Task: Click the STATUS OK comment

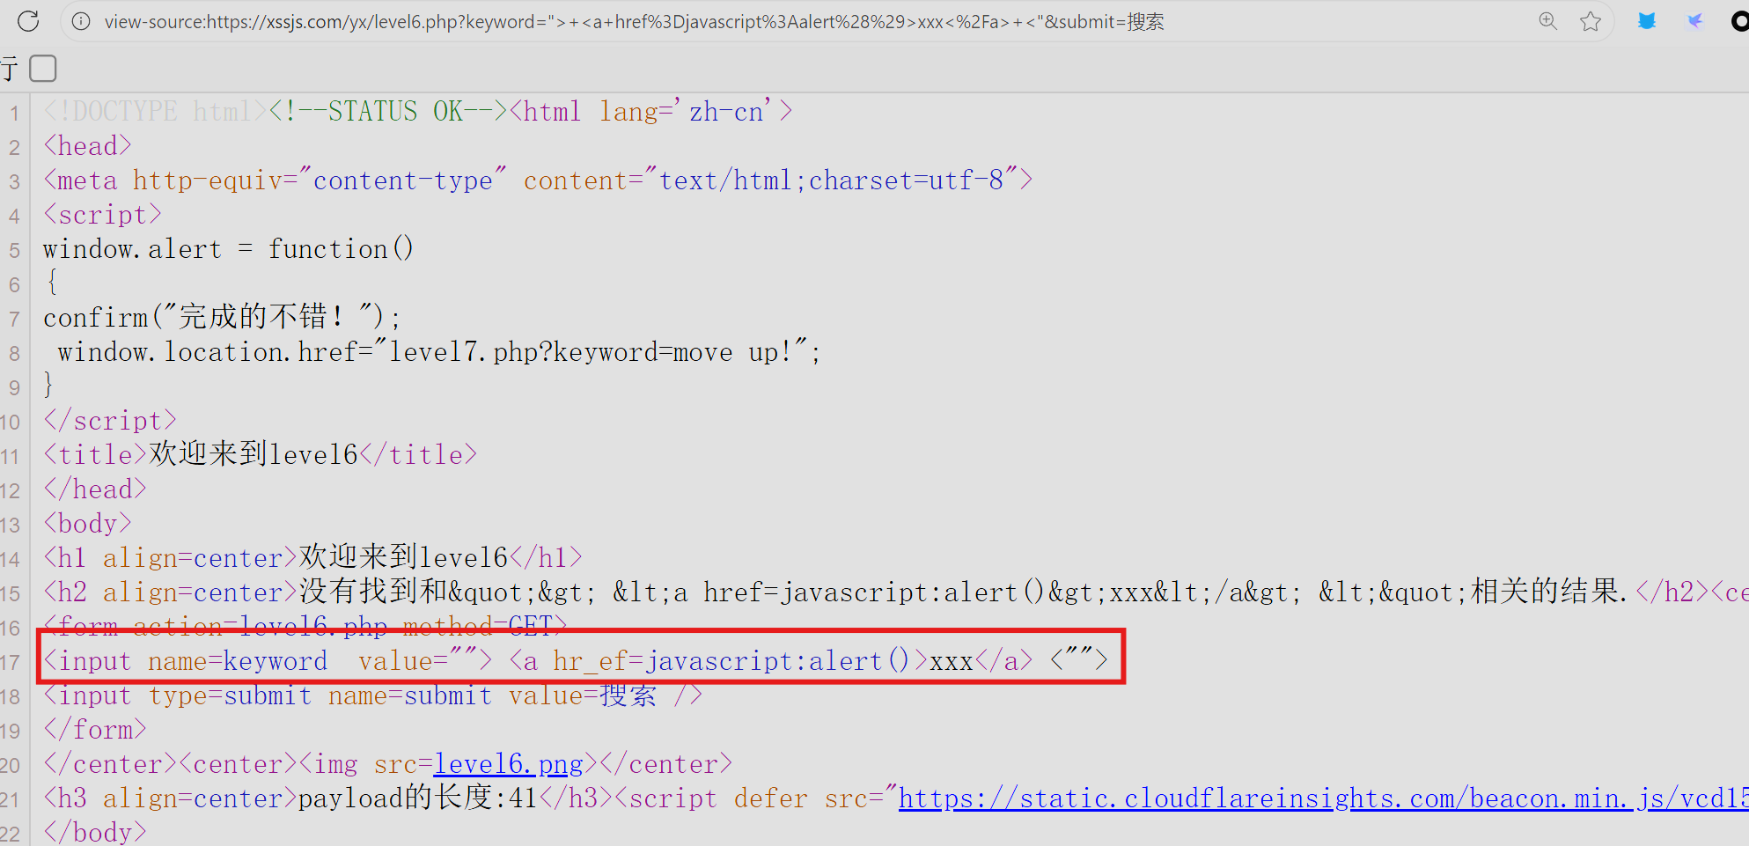Action: [388, 112]
